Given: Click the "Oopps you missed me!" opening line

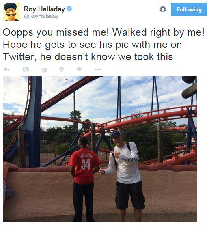Looking at the screenshot, I should tap(56, 32).
